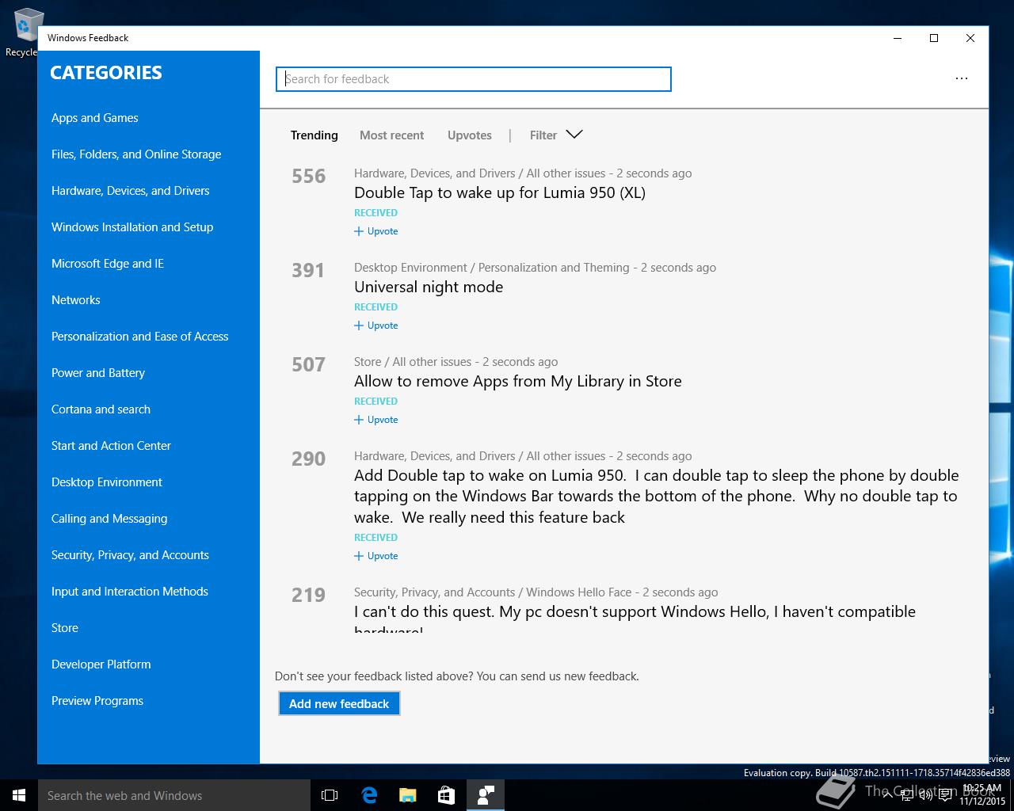Viewport: 1014px width, 811px height.
Task: Click the 290 vote count
Action: tap(308, 459)
